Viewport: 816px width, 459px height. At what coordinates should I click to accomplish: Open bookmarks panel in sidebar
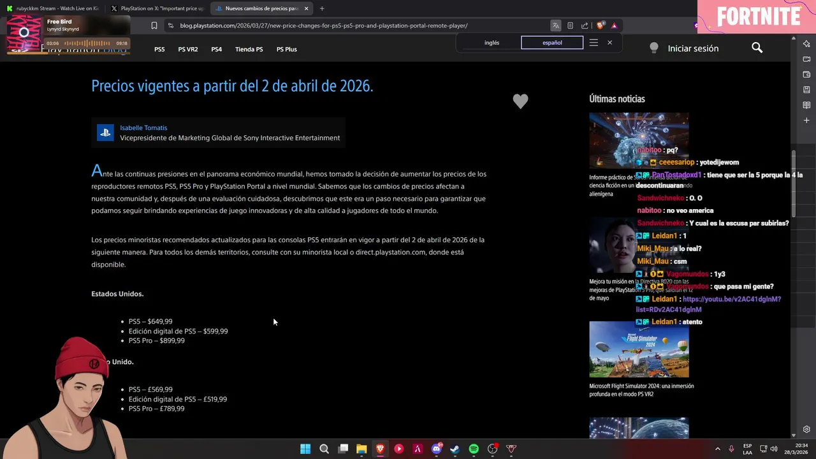pyautogui.click(x=806, y=89)
